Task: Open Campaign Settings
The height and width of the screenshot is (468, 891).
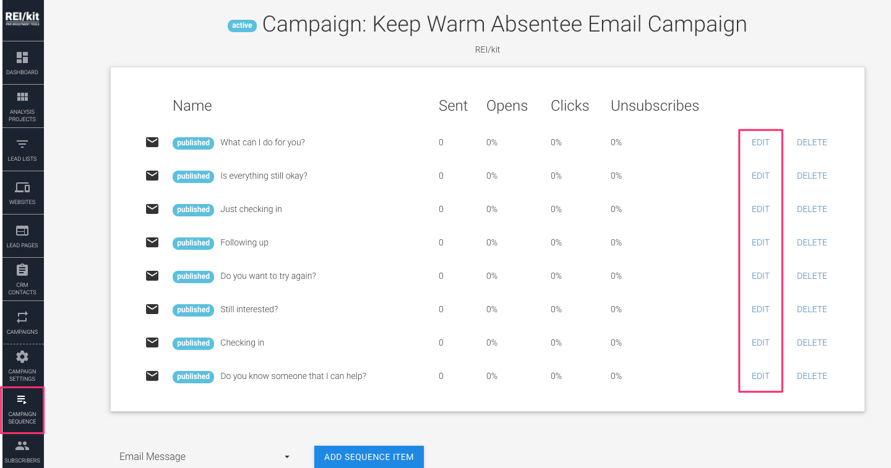Action: (x=22, y=365)
